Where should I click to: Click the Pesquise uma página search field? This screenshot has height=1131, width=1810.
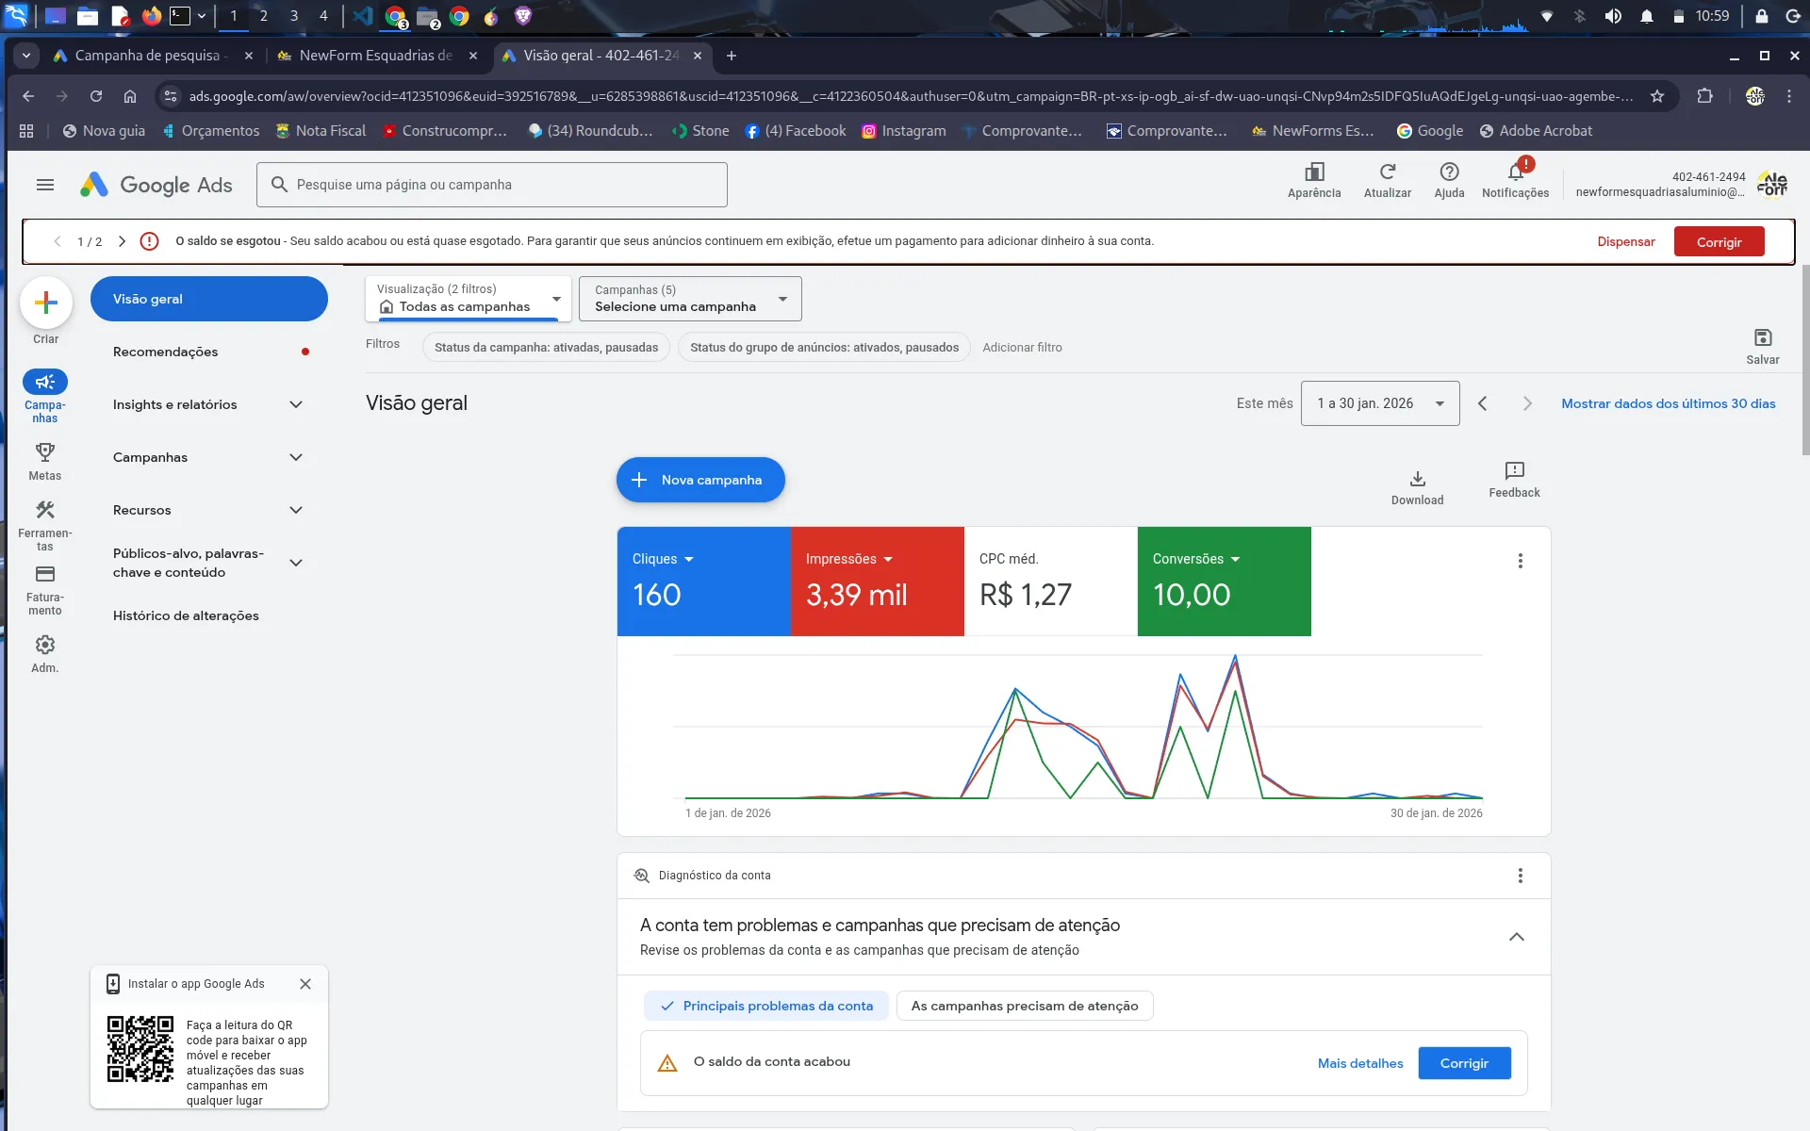pos(491,185)
